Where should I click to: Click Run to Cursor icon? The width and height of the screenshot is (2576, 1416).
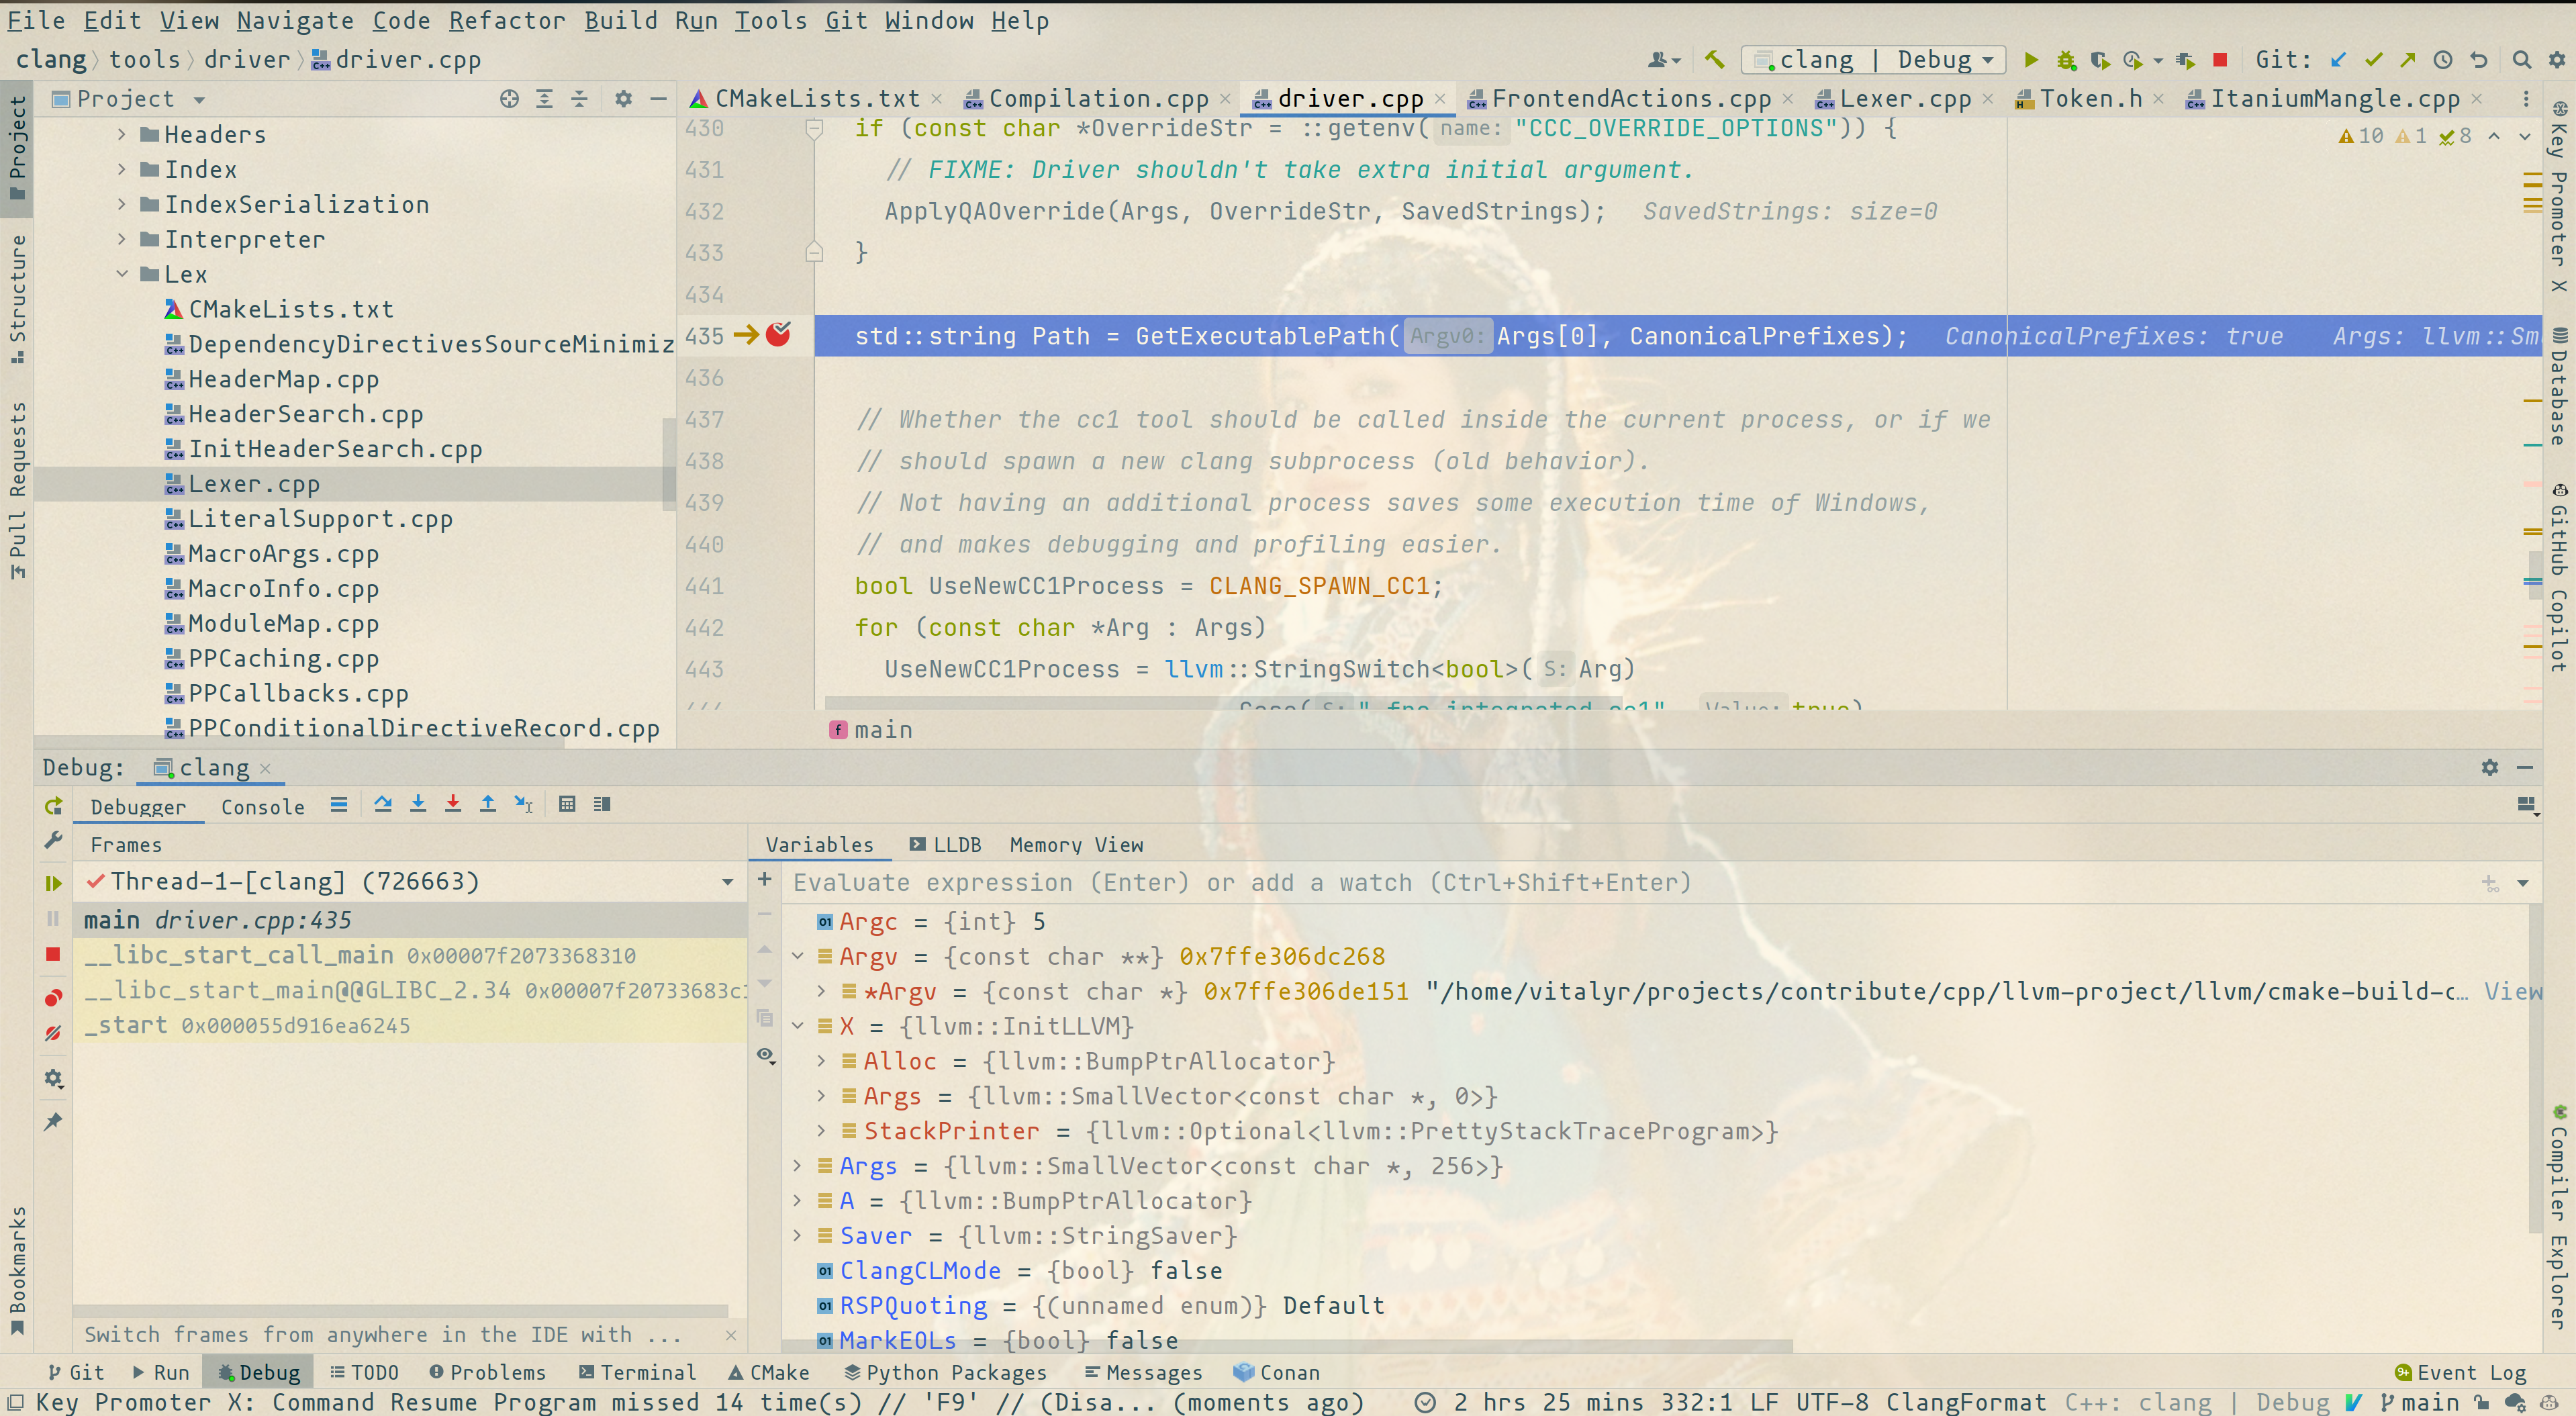(523, 805)
